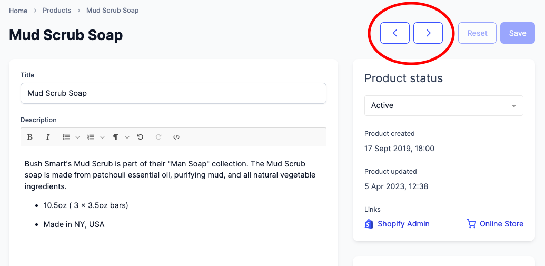The image size is (545, 266).
Task: Click the '17 Sept 2019, 18:00' created date
Action: tap(399, 149)
